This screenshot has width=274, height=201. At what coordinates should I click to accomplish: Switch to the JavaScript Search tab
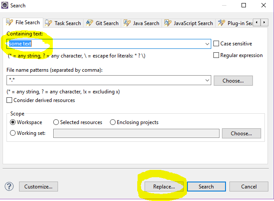(x=189, y=23)
